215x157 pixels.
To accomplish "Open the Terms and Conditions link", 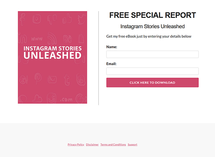I will (x=113, y=144).
